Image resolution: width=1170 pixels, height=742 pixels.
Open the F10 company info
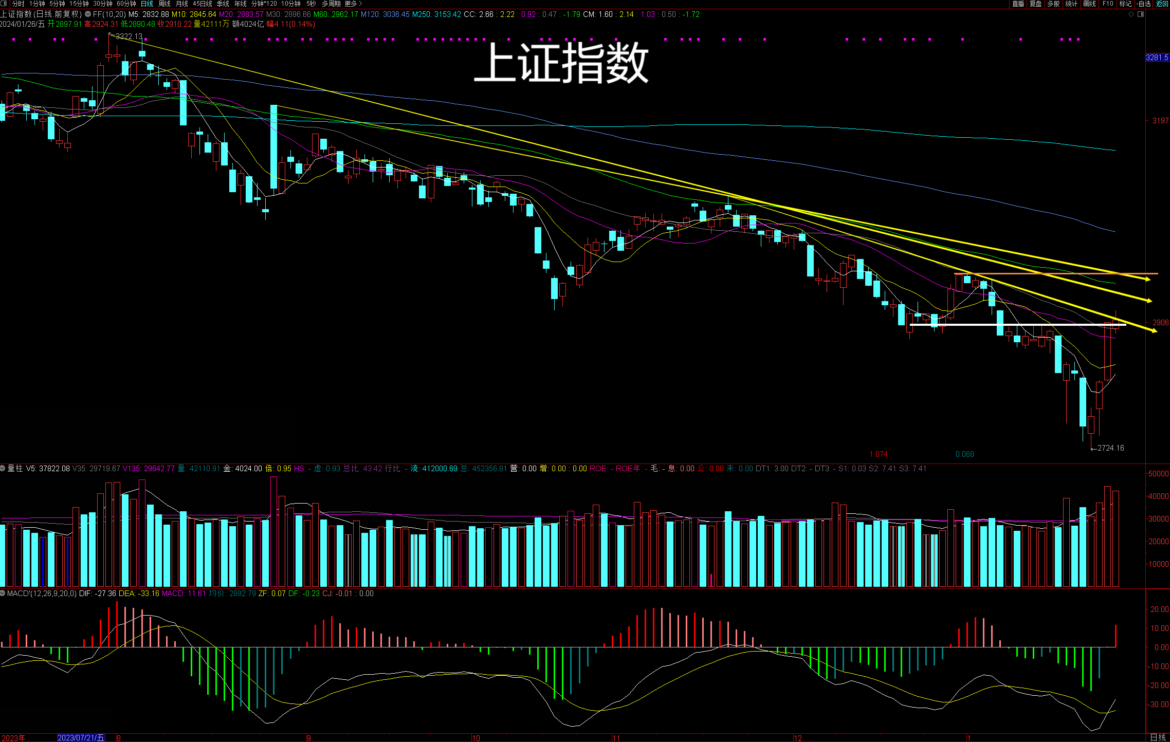1108,4
